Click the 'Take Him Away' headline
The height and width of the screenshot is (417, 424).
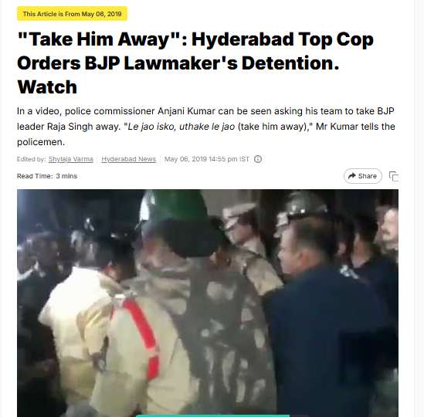coord(195,63)
